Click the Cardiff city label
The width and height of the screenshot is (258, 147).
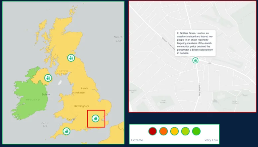[71, 119]
